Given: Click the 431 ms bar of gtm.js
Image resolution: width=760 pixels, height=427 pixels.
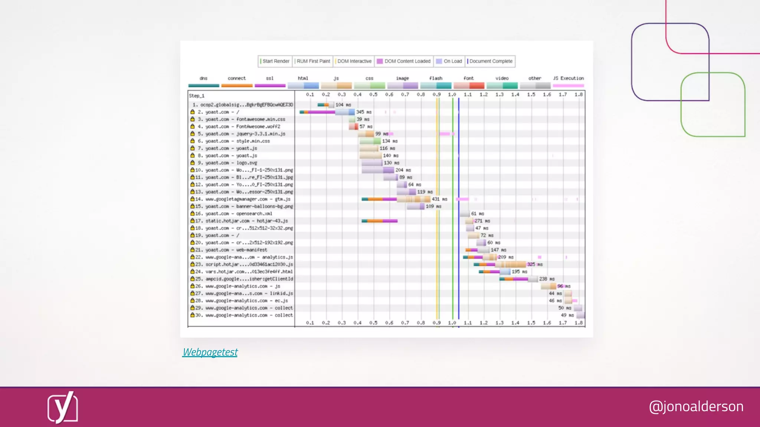Looking at the screenshot, I should pyautogui.click(x=413, y=199).
